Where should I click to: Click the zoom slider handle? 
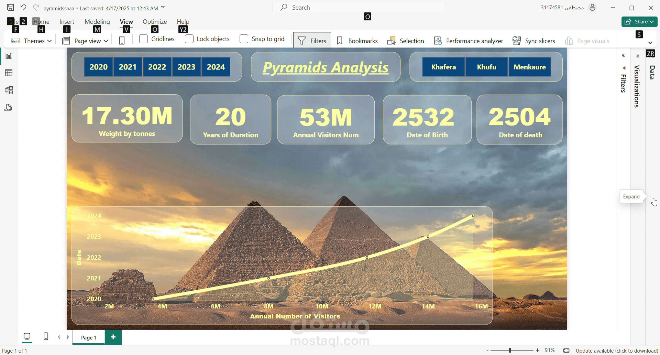[x=510, y=351]
